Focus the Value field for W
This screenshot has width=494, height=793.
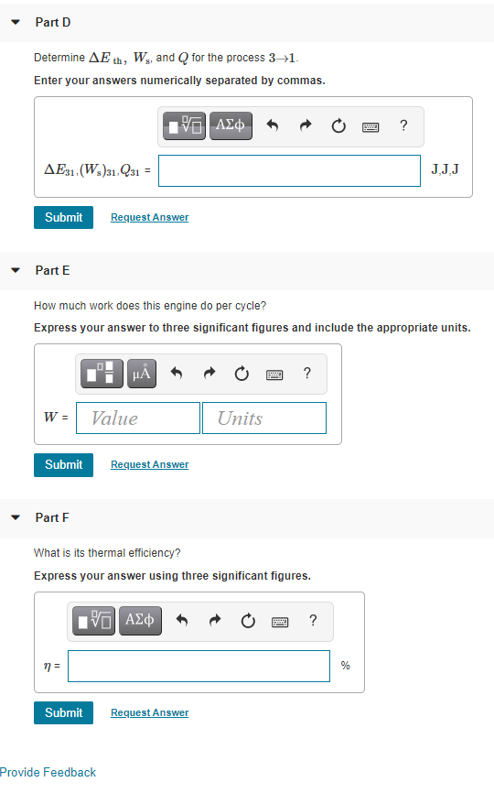[138, 418]
